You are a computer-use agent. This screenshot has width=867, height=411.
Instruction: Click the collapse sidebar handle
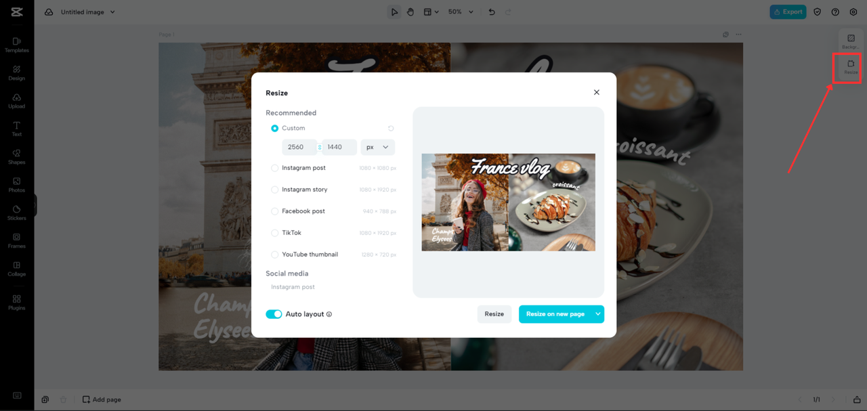[x=35, y=205]
